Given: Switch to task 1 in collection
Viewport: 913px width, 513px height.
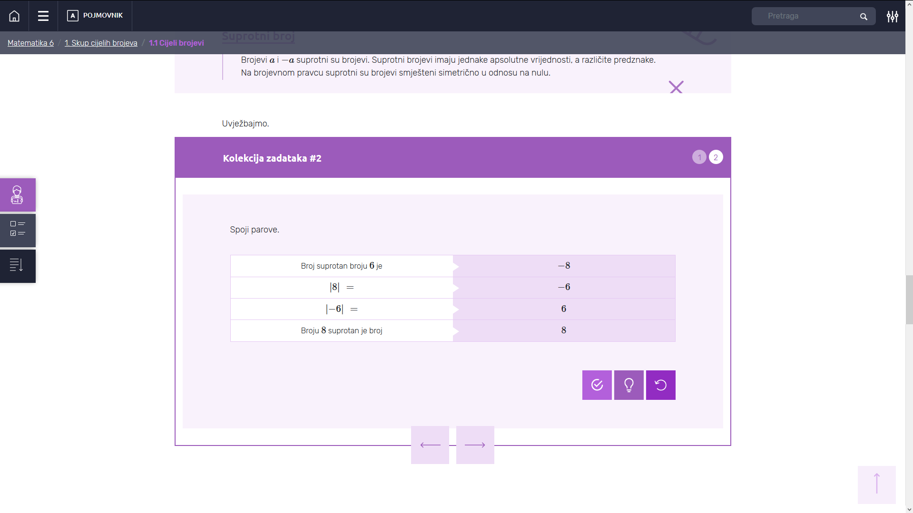Looking at the screenshot, I should coord(699,157).
